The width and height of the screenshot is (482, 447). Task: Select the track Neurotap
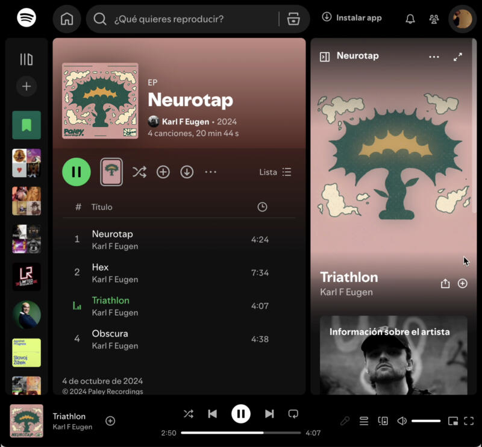pos(180,240)
